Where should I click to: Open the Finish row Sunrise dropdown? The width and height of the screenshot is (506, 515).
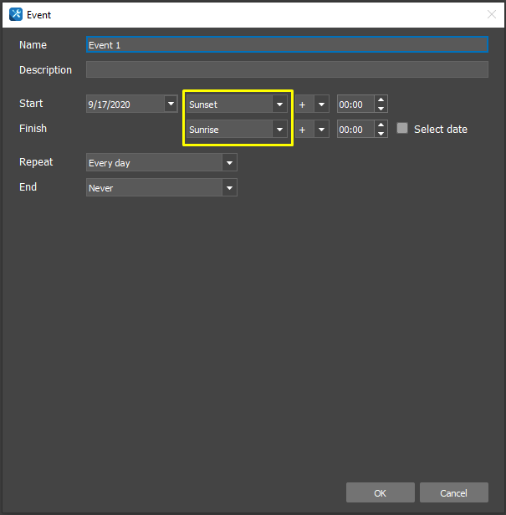coord(279,130)
